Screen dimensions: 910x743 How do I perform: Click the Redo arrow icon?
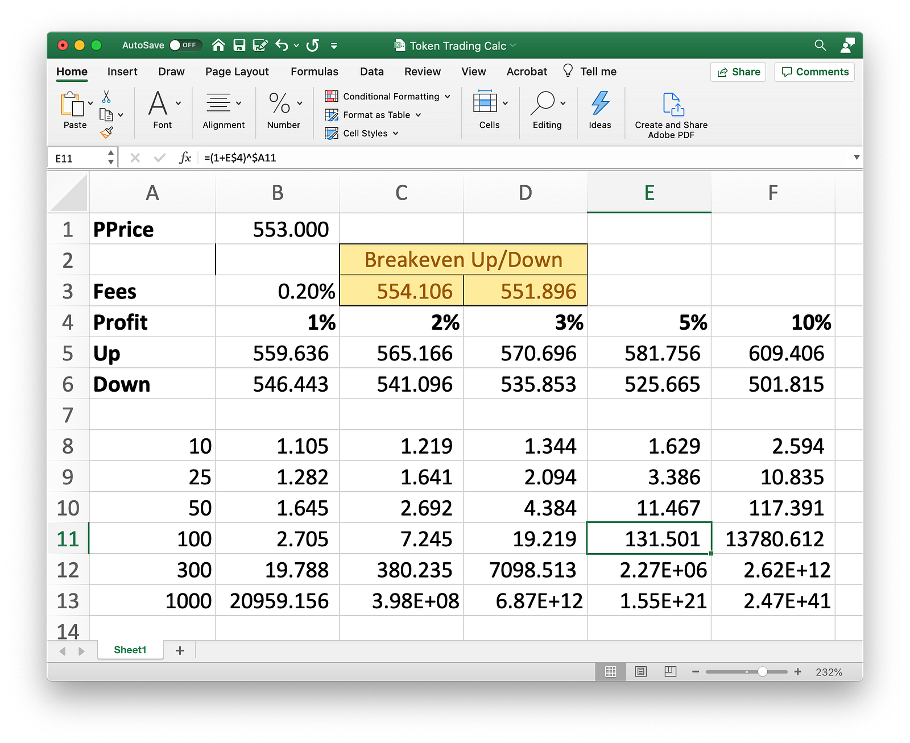coord(313,45)
